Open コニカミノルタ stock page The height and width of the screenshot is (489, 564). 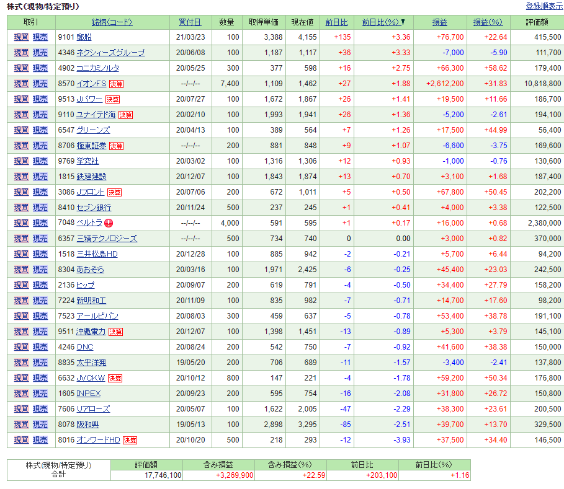98,68
